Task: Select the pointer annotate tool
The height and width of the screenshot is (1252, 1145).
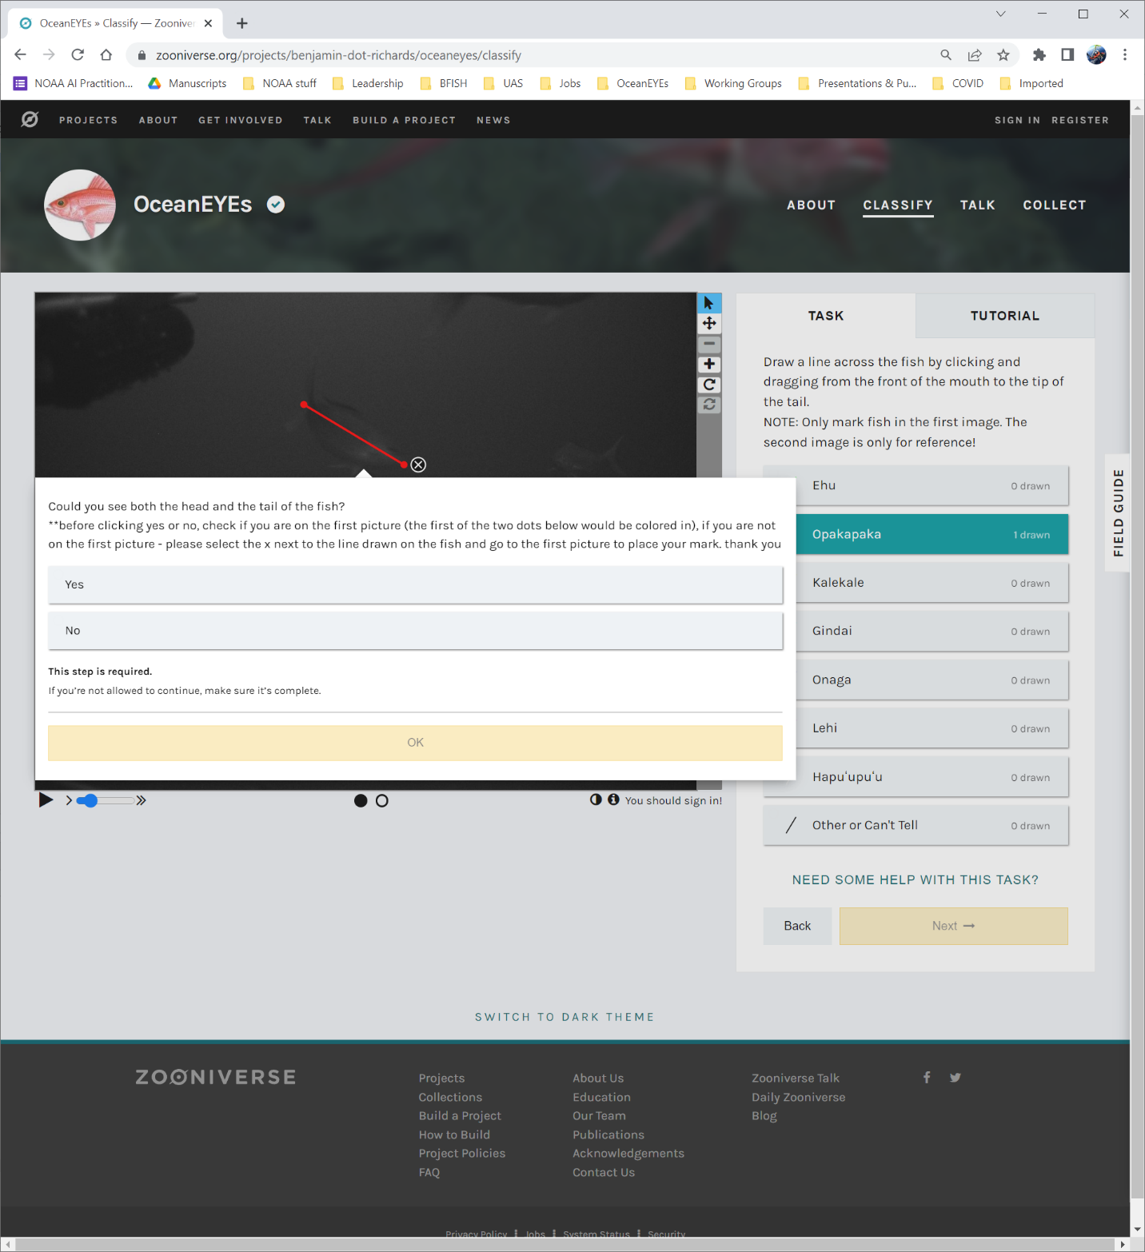Action: click(708, 303)
